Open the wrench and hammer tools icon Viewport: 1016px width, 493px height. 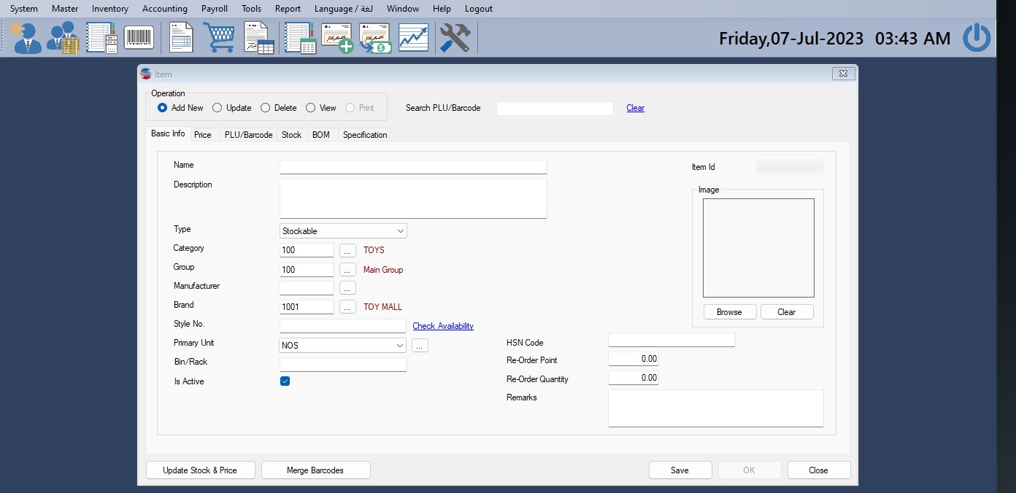point(455,37)
